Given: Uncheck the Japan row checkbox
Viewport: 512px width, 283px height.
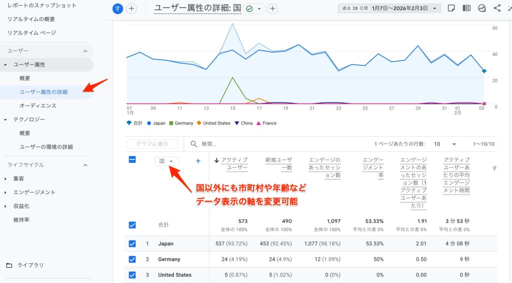Looking at the screenshot, I should pos(132,243).
